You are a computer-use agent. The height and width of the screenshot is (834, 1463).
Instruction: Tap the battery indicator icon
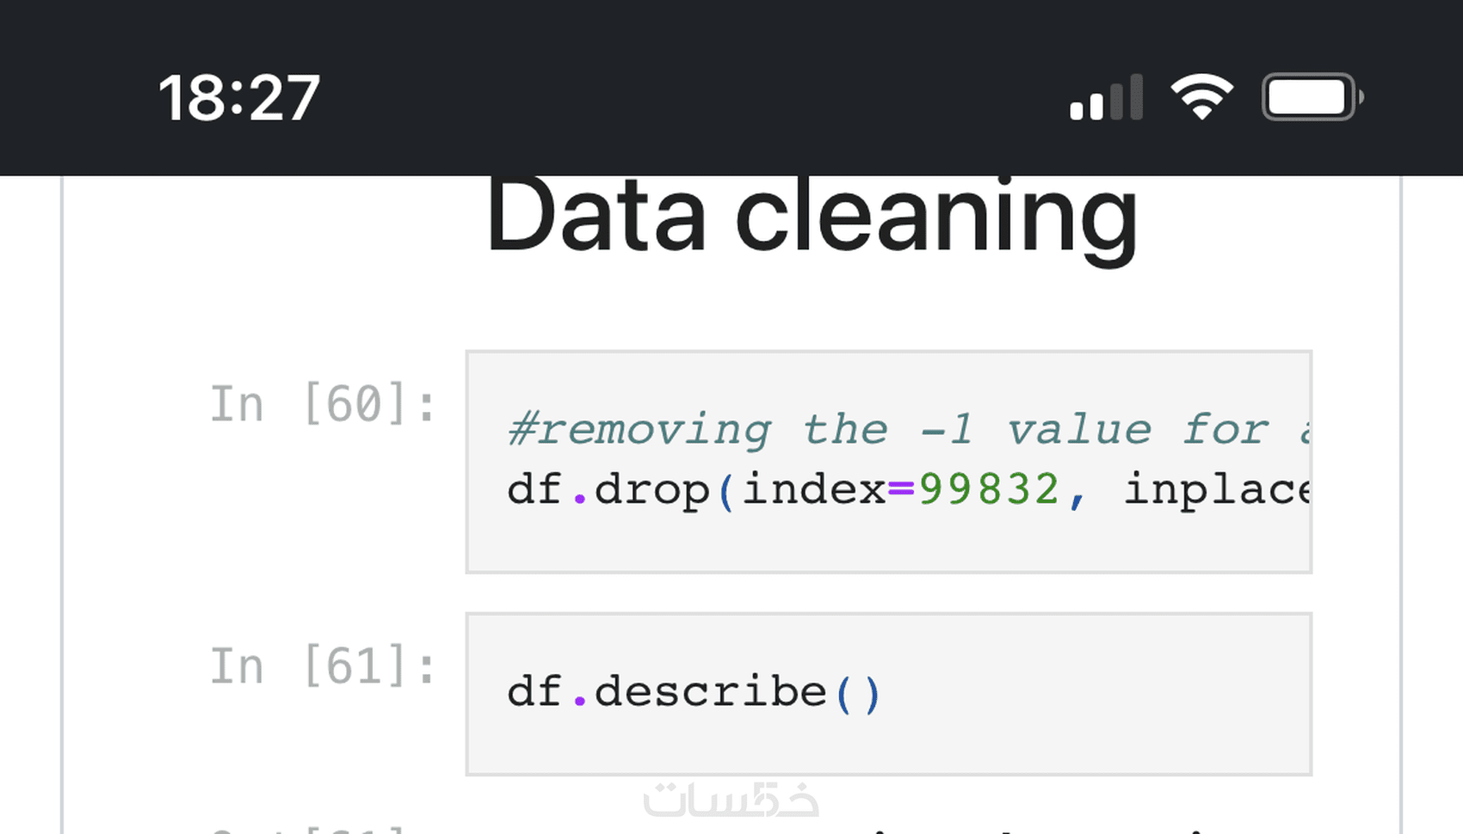click(1312, 97)
